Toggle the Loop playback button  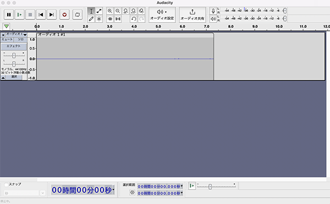77,14
